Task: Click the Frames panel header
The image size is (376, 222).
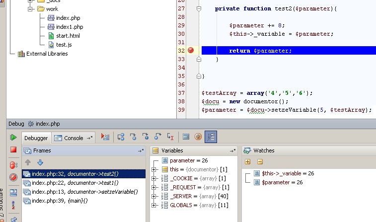Action: [x=83, y=151]
